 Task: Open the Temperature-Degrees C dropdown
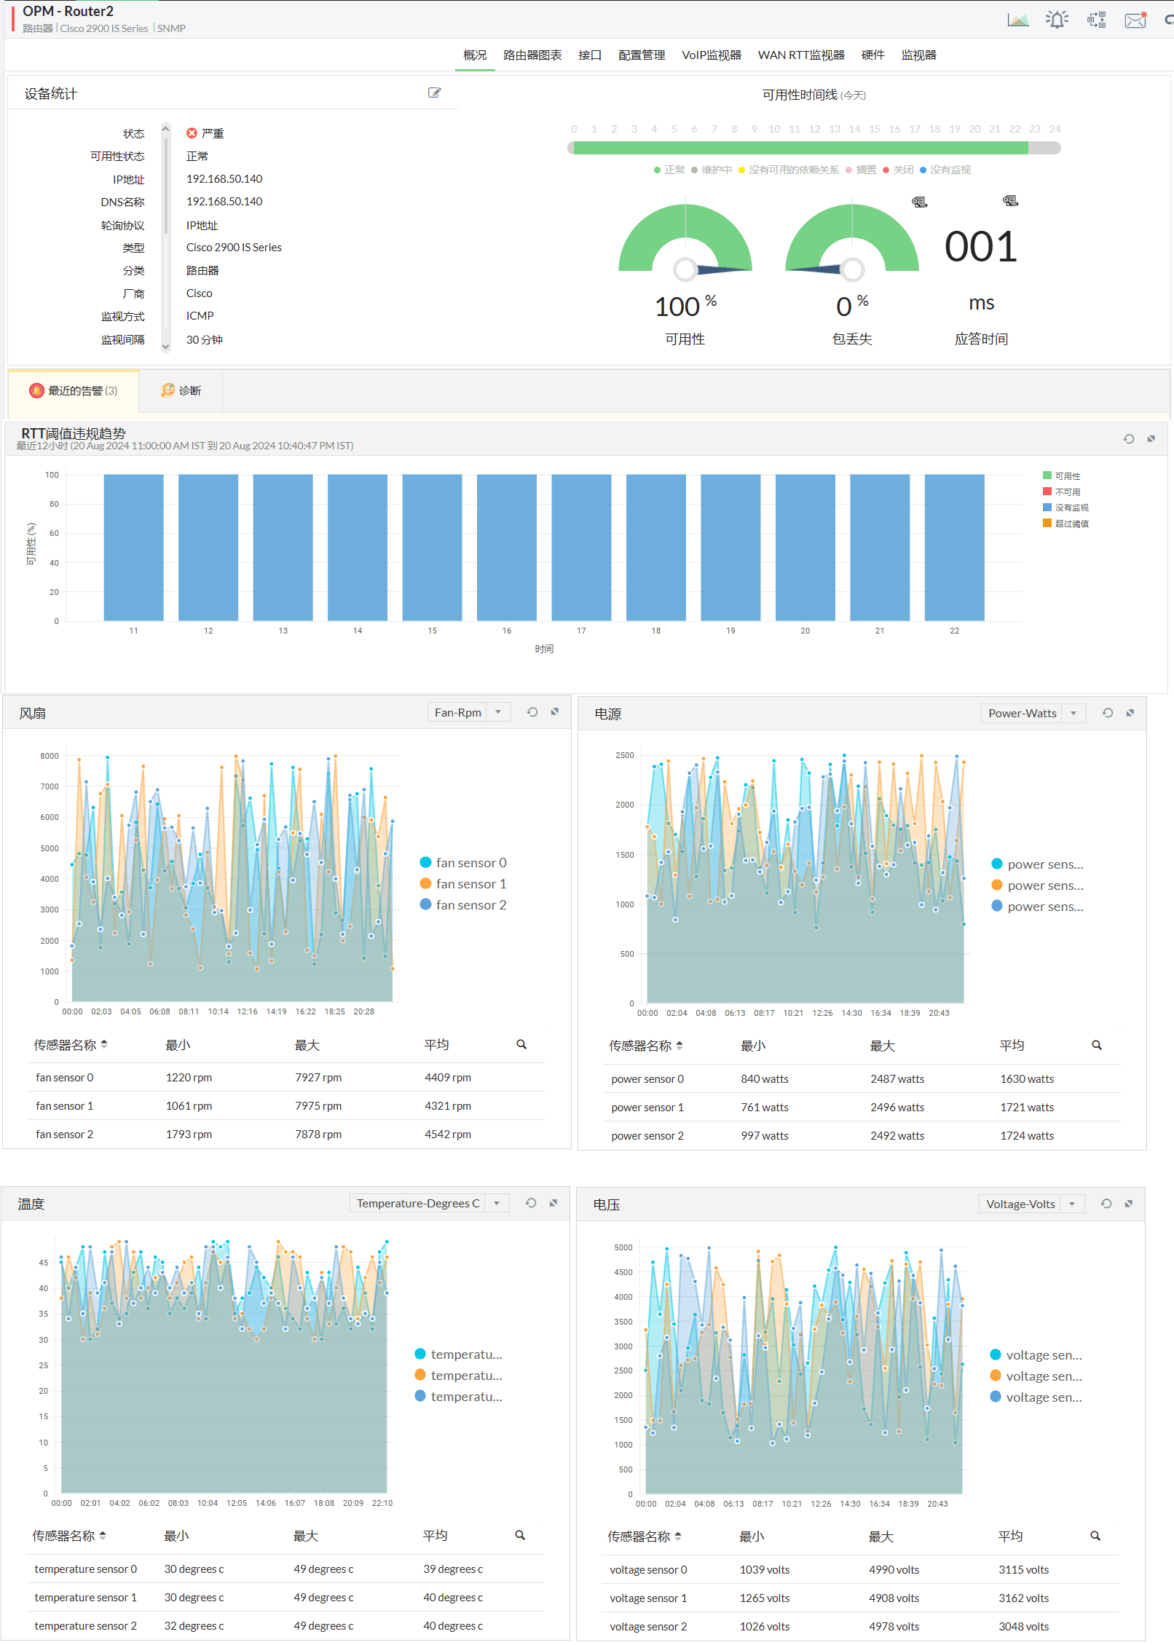pos(428,1203)
